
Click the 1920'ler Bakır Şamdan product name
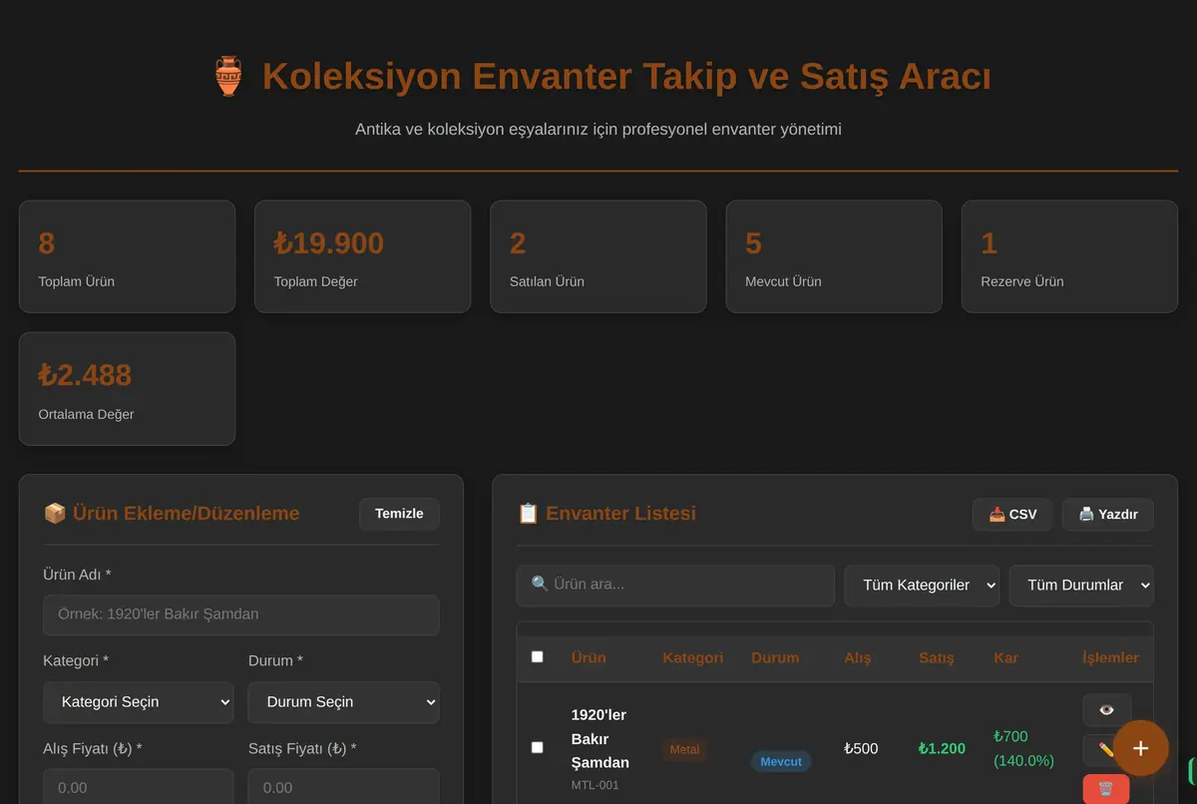599,739
